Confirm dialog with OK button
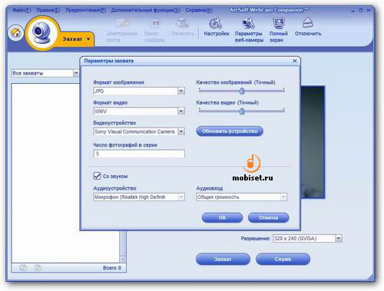The image size is (384, 291). tap(222, 217)
